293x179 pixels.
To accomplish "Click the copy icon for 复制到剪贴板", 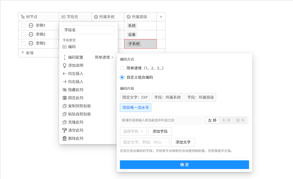I will (x=65, y=106).
